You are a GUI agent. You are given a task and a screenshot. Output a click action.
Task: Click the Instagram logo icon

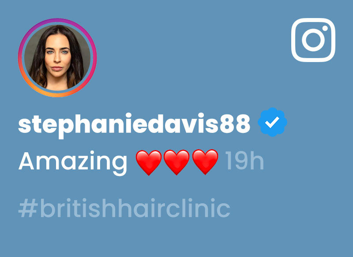pos(313,40)
